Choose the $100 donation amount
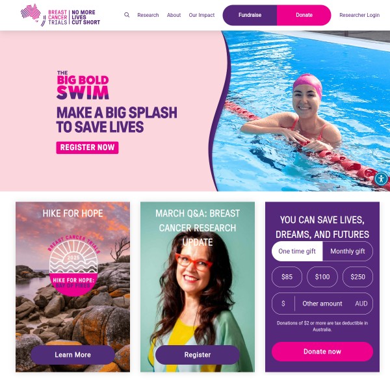 point(322,277)
